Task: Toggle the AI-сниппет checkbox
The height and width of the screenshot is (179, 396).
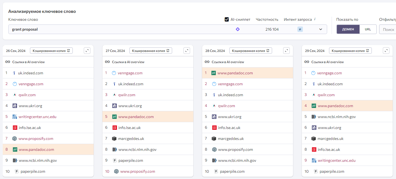Action: 227,19
